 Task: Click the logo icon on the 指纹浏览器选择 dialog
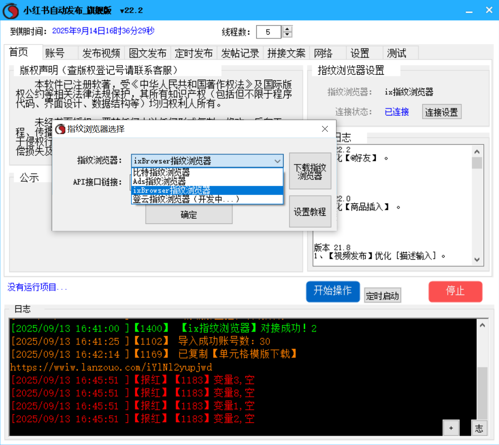click(61, 129)
